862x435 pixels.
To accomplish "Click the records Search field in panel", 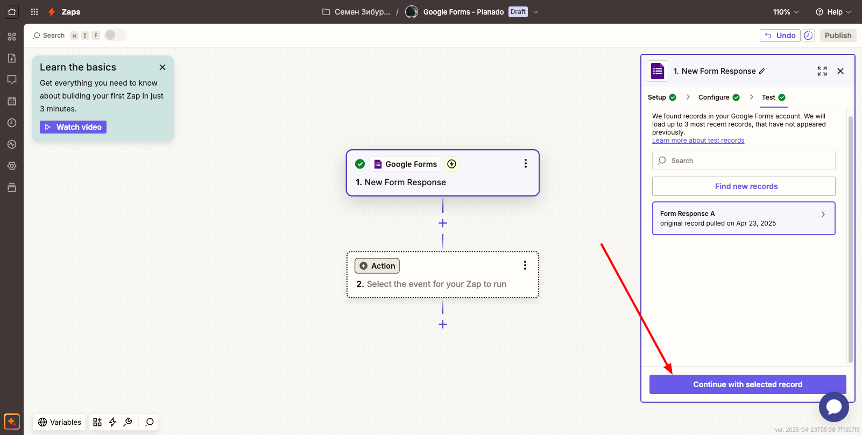I will [744, 160].
